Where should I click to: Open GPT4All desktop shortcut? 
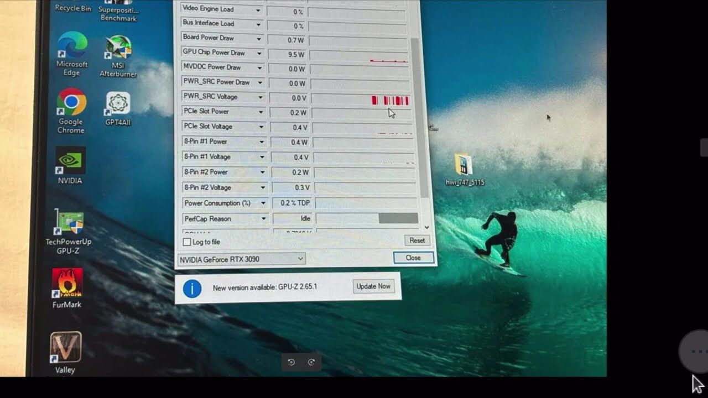tap(118, 109)
